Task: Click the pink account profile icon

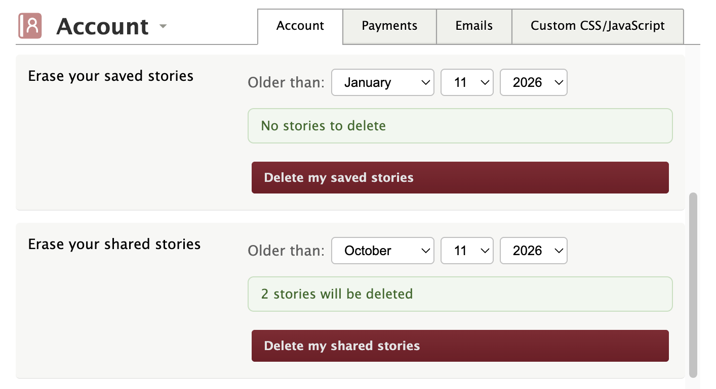Action: coord(30,26)
